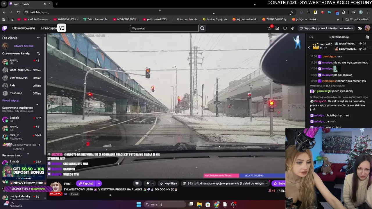Show next chat leaderboard entry arrow

pyautogui.click(x=369, y=47)
